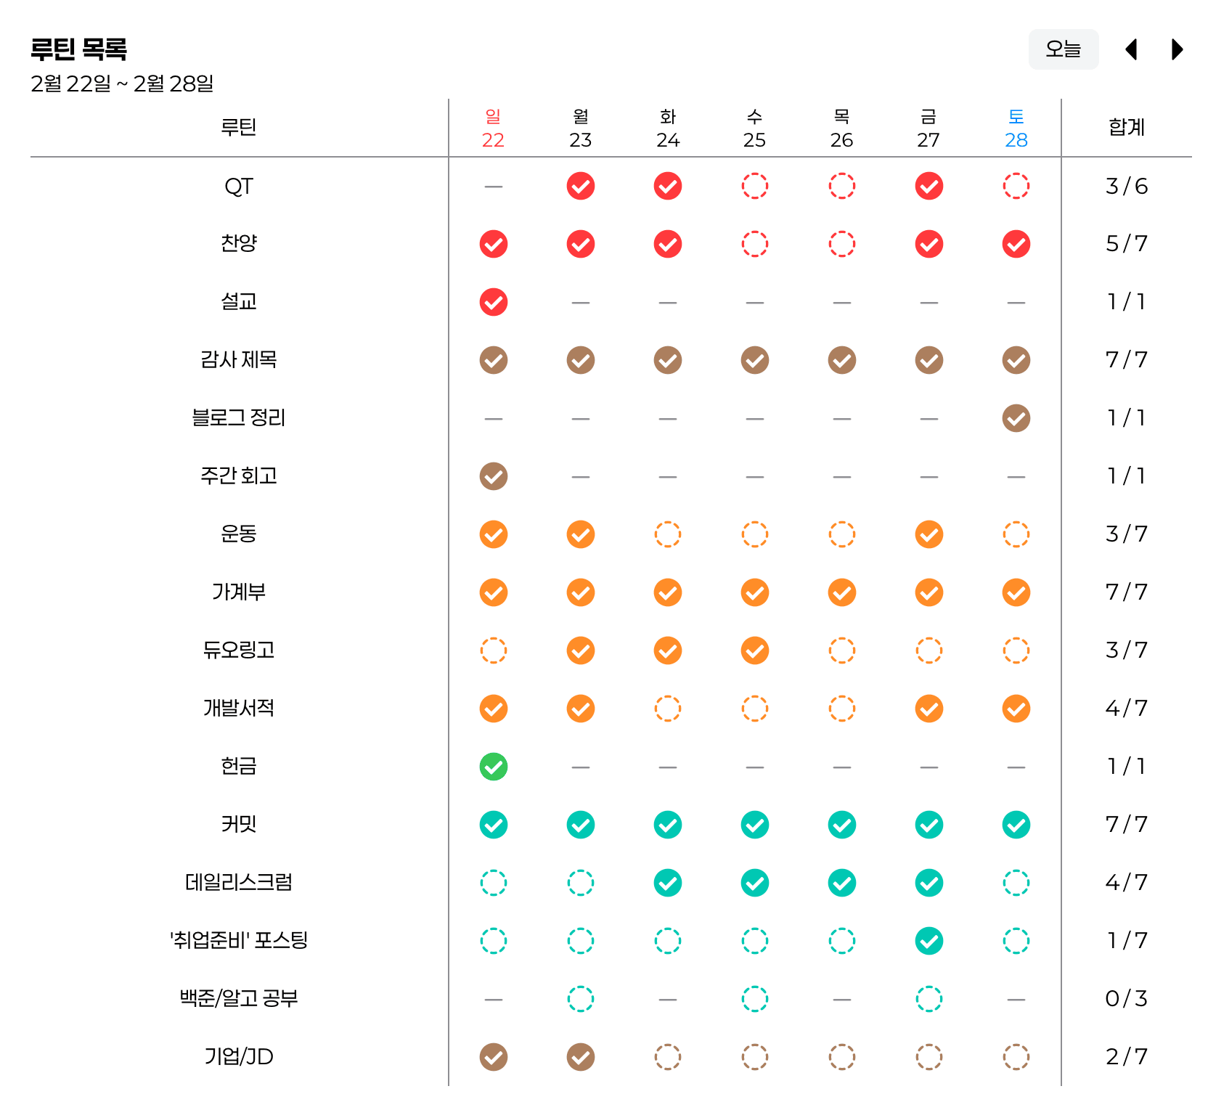1208x1118 pixels.
Task: Click the previous week arrow
Action: 1131,49
